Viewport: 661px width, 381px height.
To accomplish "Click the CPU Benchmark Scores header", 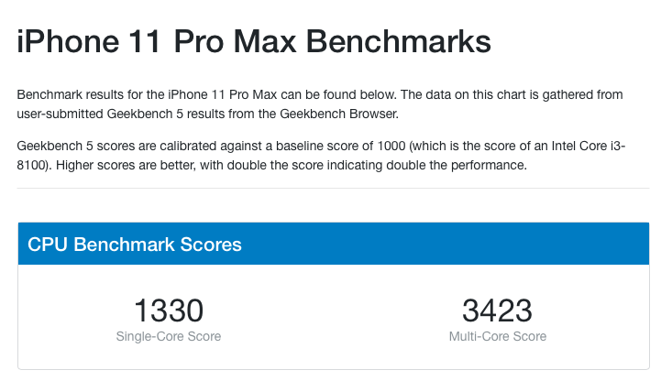I will coord(135,245).
